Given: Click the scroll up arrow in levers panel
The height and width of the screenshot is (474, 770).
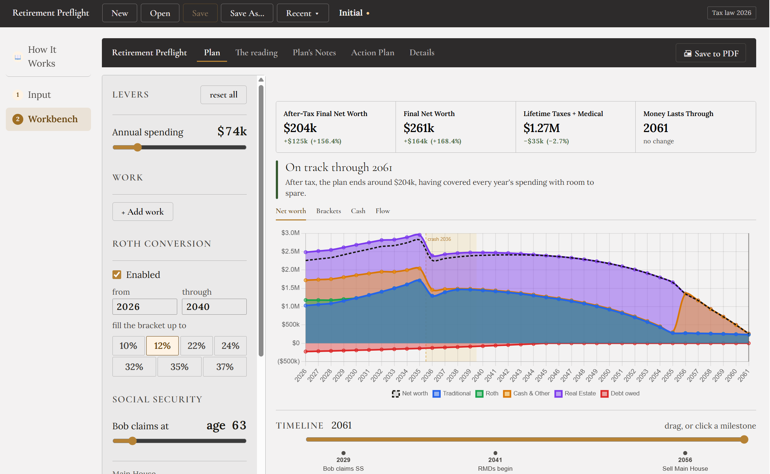Looking at the screenshot, I should tap(261, 80).
